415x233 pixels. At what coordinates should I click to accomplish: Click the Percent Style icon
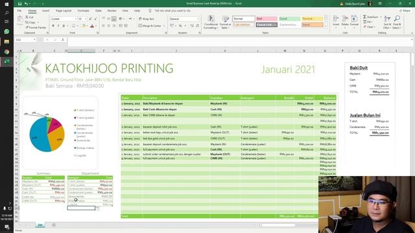(180, 26)
